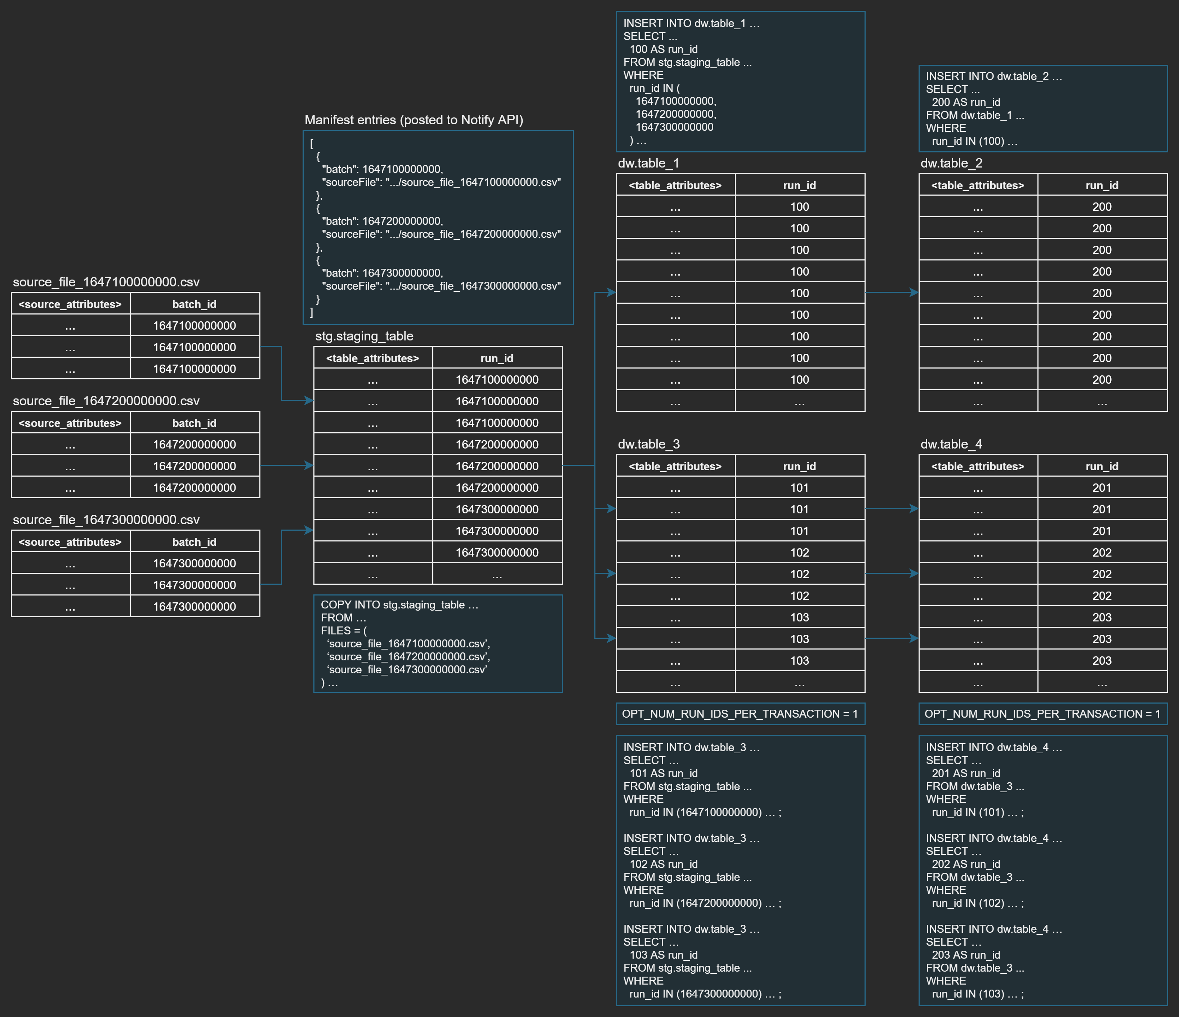Select run_id value 103 in dw.table_3
Screen dimensions: 1179x1017
coord(800,638)
